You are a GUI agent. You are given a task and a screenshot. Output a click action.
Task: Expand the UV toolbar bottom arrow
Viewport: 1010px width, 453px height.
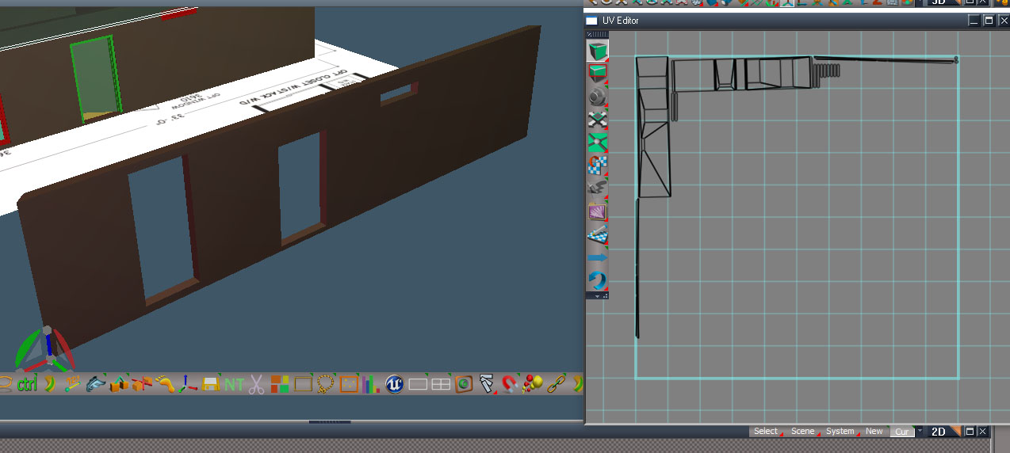(x=598, y=295)
